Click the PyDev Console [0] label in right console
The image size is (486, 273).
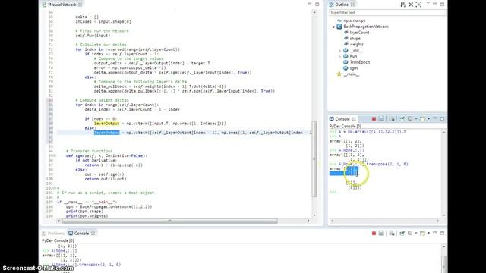(345, 127)
